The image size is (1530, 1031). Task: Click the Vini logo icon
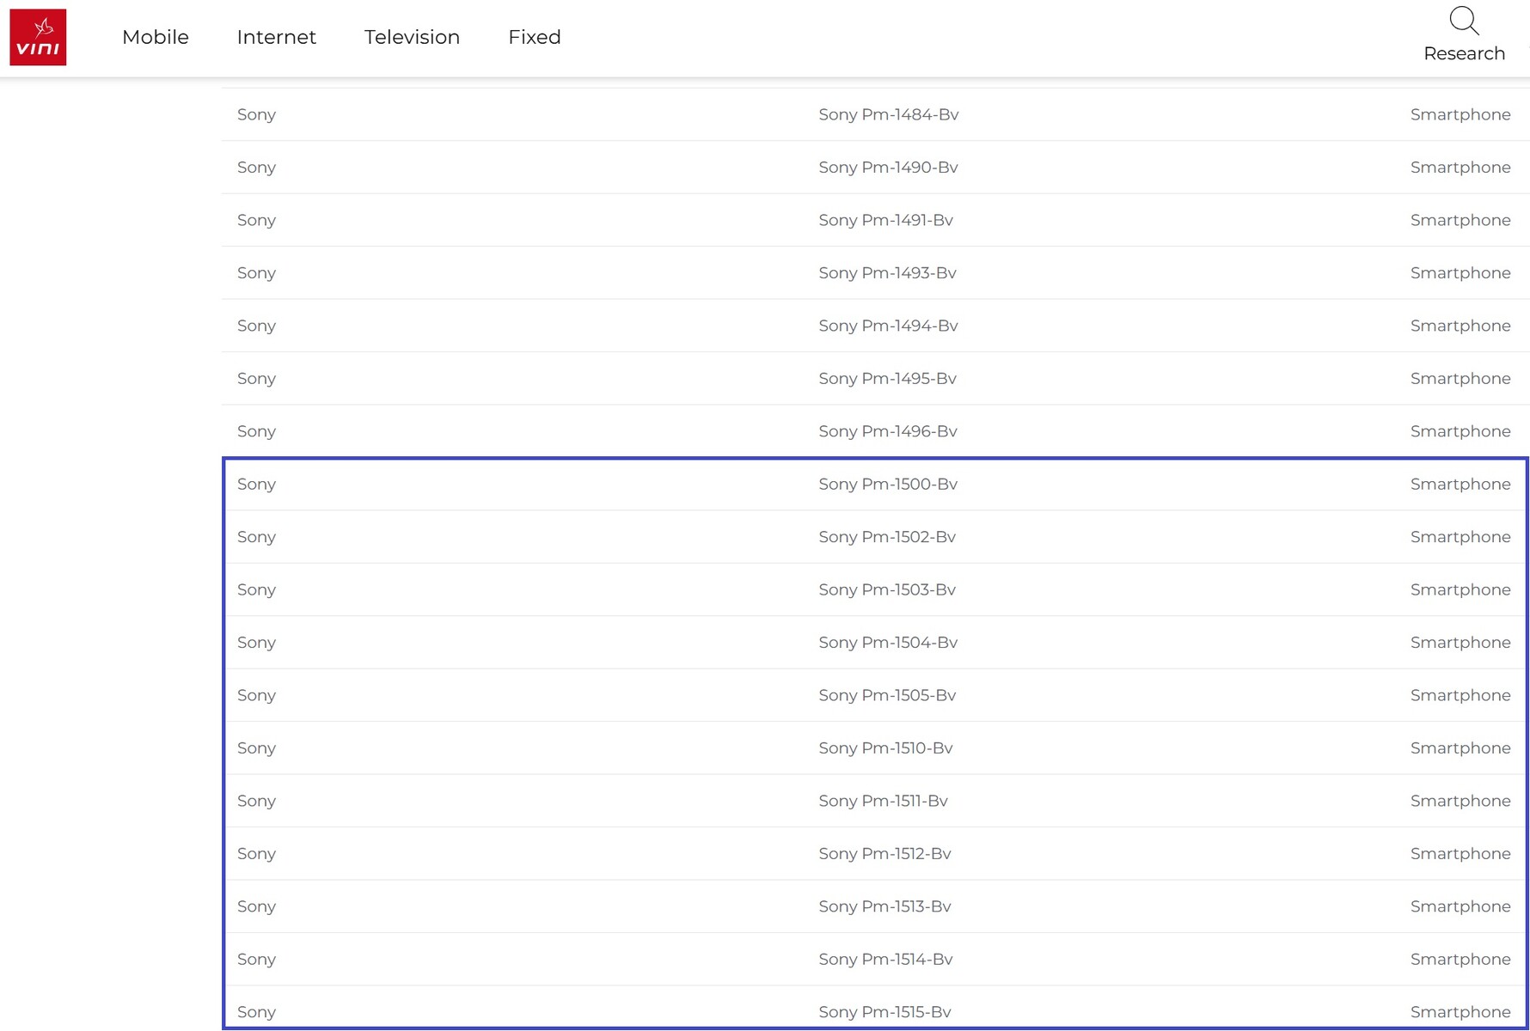38,38
